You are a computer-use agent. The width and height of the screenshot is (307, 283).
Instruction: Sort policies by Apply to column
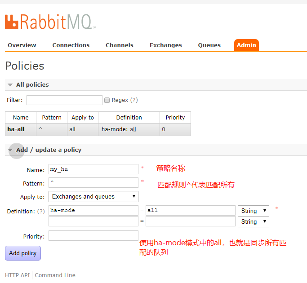tap(83, 117)
